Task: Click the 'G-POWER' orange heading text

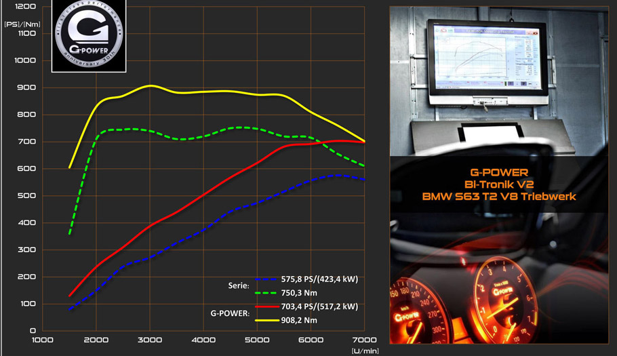Action: tap(499, 173)
